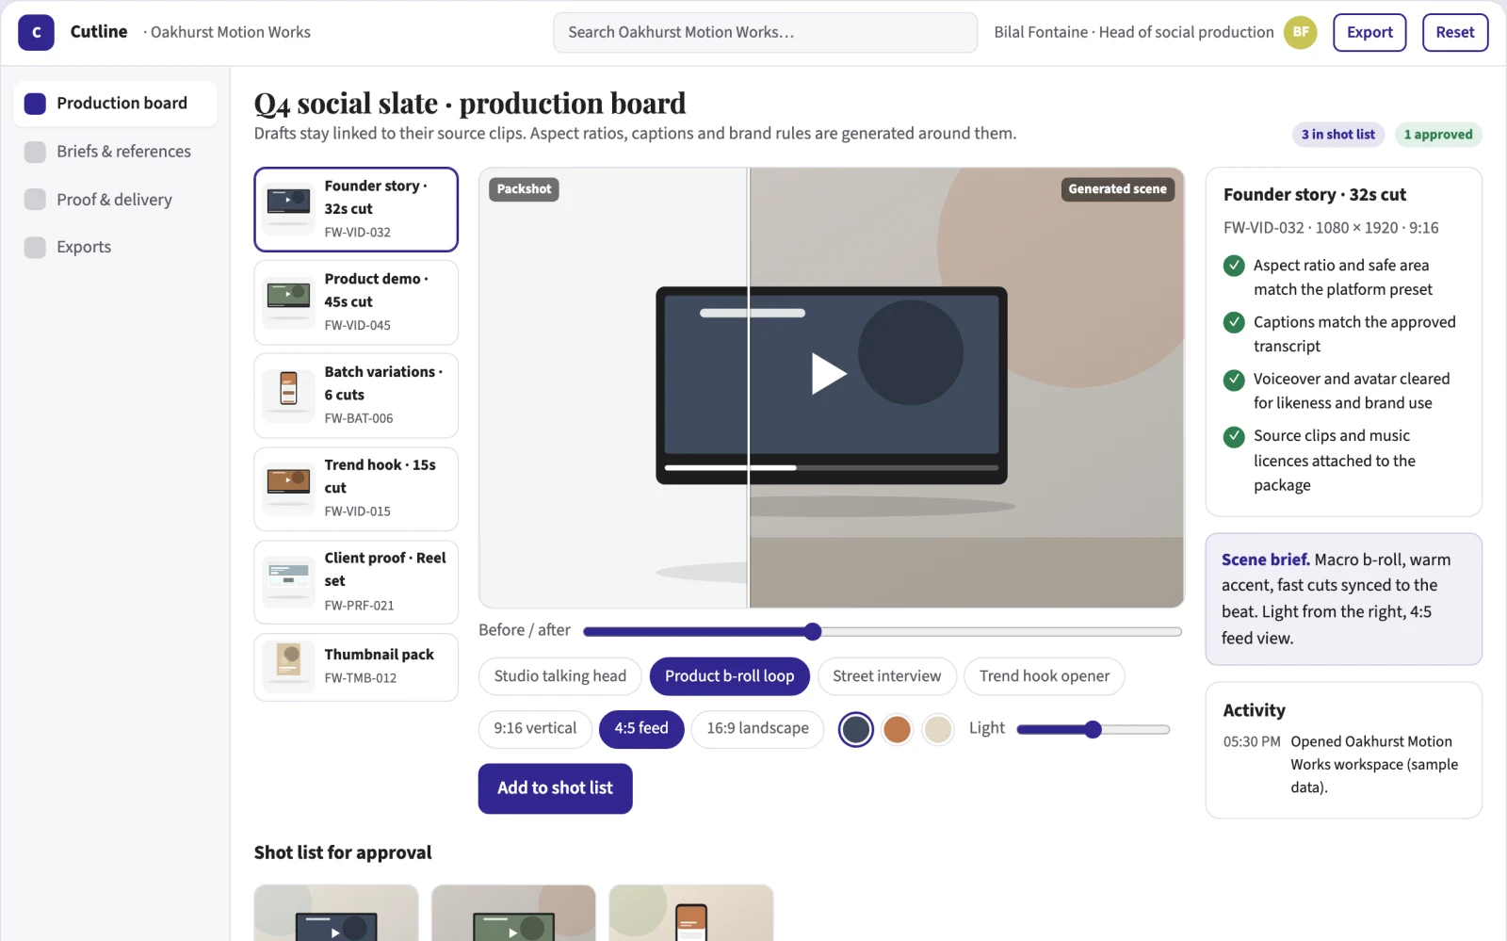Go to Briefs & references

(x=115, y=152)
